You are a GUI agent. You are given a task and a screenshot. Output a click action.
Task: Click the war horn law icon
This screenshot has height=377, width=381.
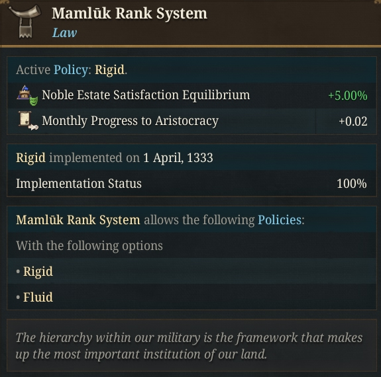(25, 22)
